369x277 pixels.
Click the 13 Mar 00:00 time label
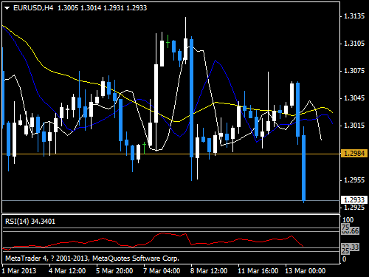point(306,271)
